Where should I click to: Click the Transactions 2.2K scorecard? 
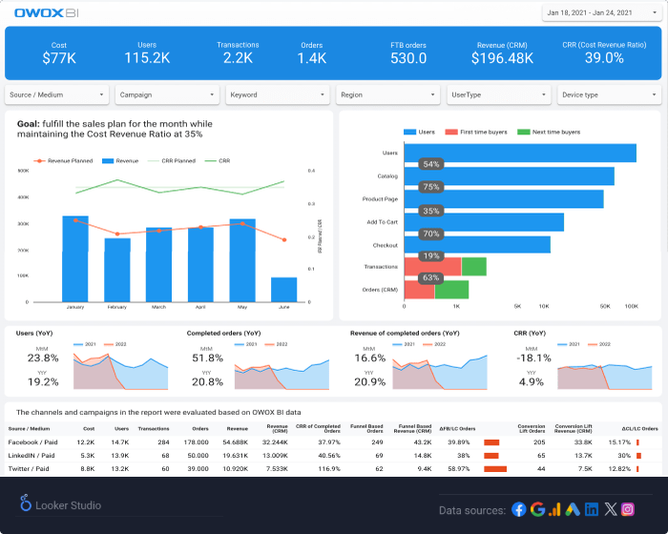click(238, 52)
